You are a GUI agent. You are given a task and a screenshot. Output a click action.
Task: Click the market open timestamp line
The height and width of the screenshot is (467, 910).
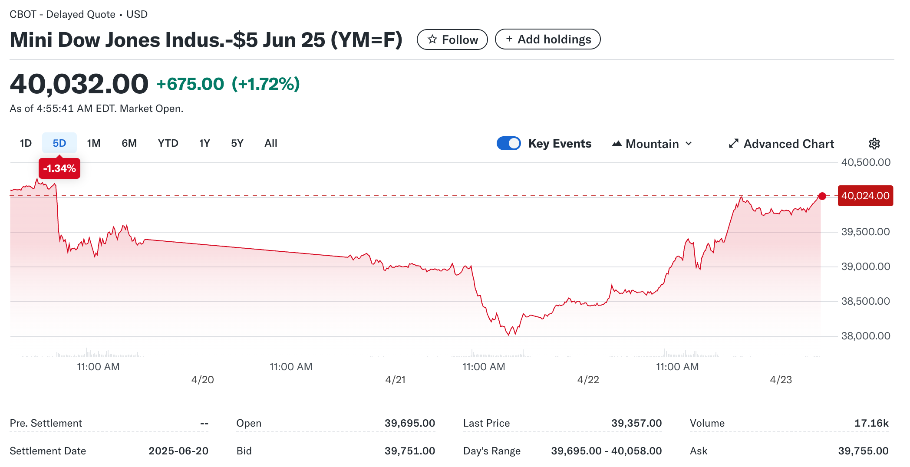coord(96,109)
